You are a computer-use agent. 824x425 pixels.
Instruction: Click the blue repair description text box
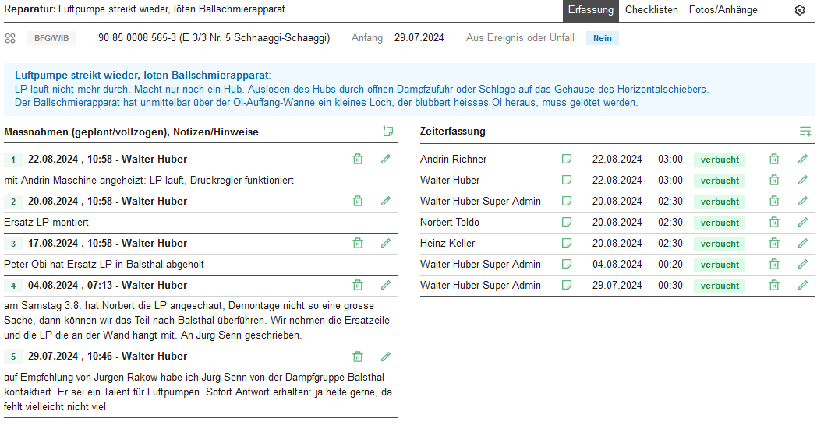[409, 90]
